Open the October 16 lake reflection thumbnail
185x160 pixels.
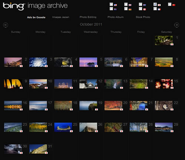pos(13,106)
